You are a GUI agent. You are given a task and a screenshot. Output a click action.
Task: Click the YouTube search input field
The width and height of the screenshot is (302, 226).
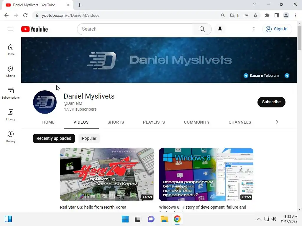135,29
